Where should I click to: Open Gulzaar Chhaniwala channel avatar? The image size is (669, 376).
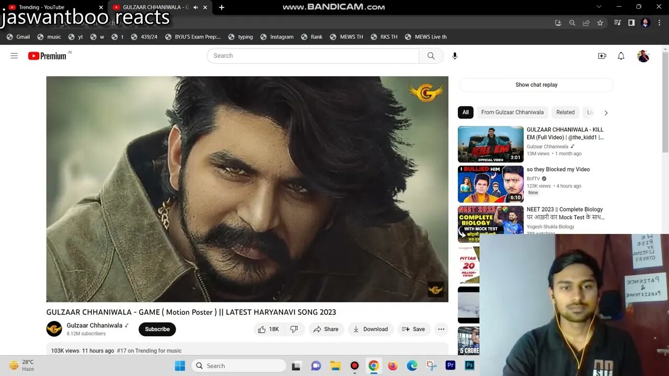tap(54, 329)
